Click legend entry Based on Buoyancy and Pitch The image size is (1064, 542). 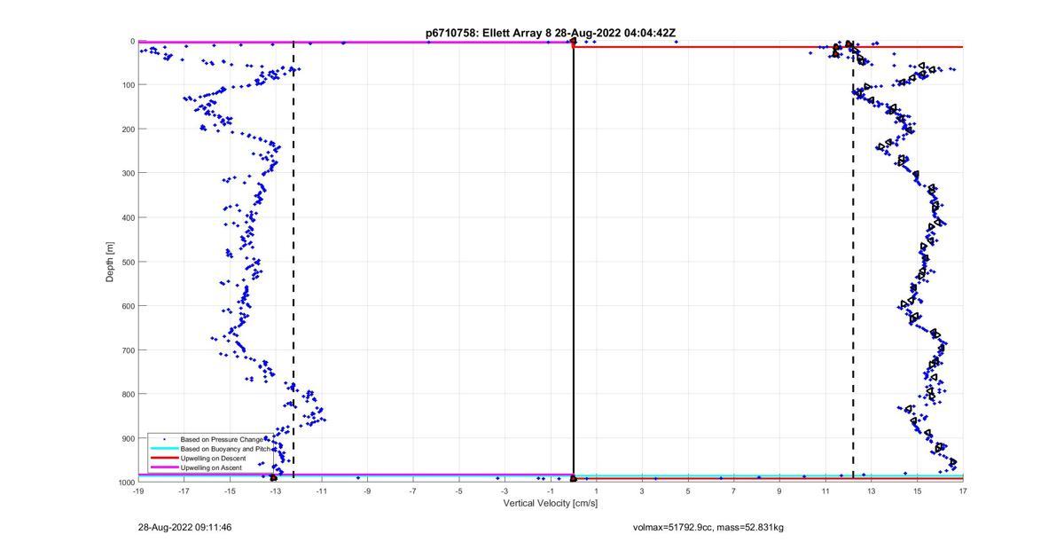225,449
